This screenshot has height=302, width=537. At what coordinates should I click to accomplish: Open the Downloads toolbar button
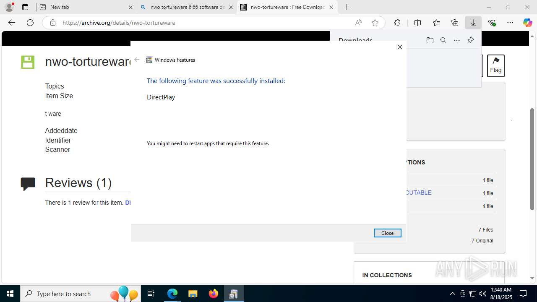point(473,23)
